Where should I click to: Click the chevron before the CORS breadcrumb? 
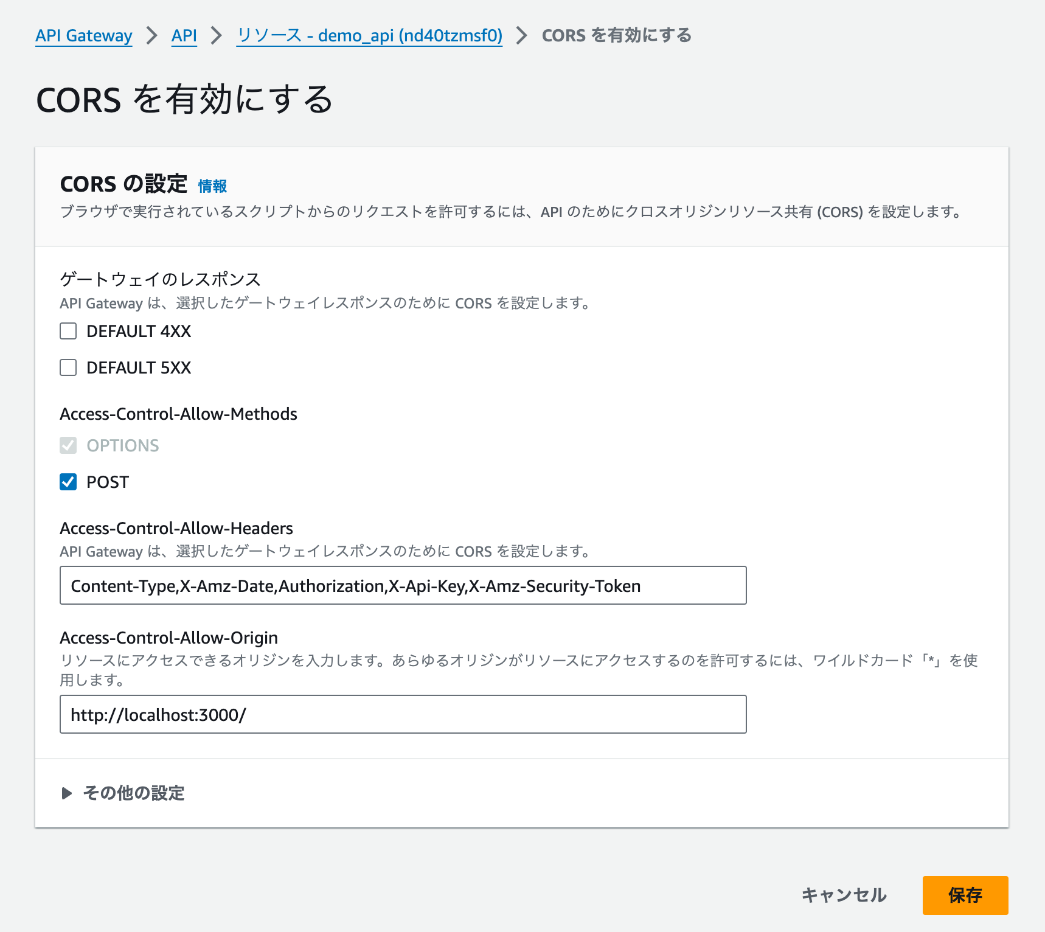coord(521,36)
